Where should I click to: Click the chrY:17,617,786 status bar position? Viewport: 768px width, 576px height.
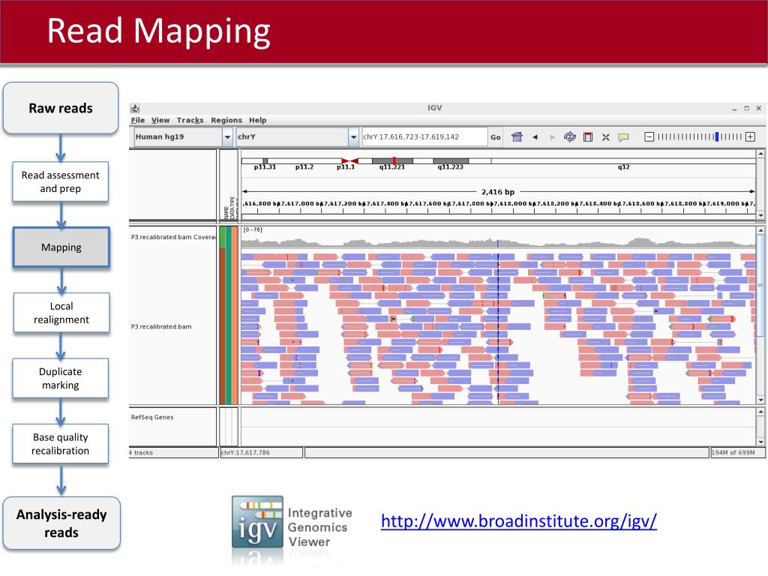[x=262, y=452]
